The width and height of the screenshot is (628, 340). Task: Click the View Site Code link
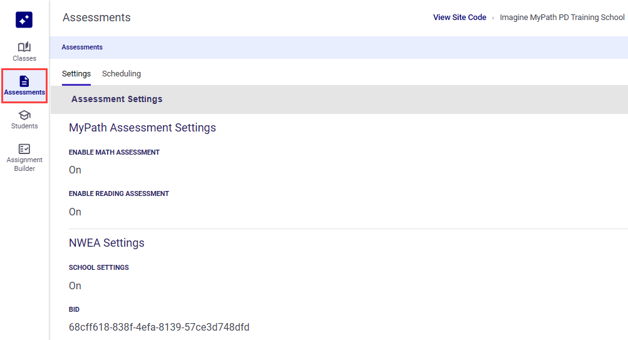(x=460, y=18)
